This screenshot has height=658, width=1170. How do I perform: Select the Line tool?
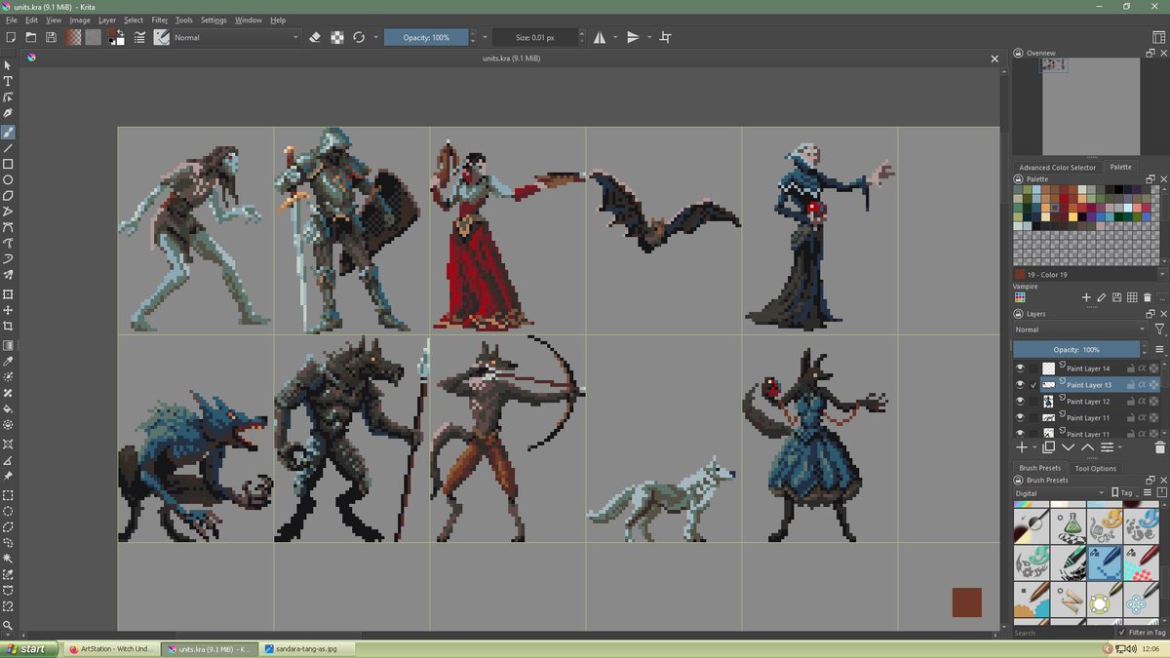pos(8,148)
